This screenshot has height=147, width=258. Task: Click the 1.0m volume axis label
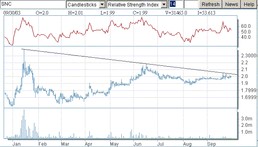pos(247,132)
